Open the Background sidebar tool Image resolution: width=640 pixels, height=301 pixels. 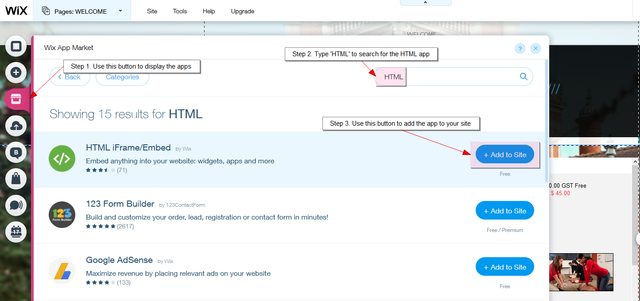[16, 46]
